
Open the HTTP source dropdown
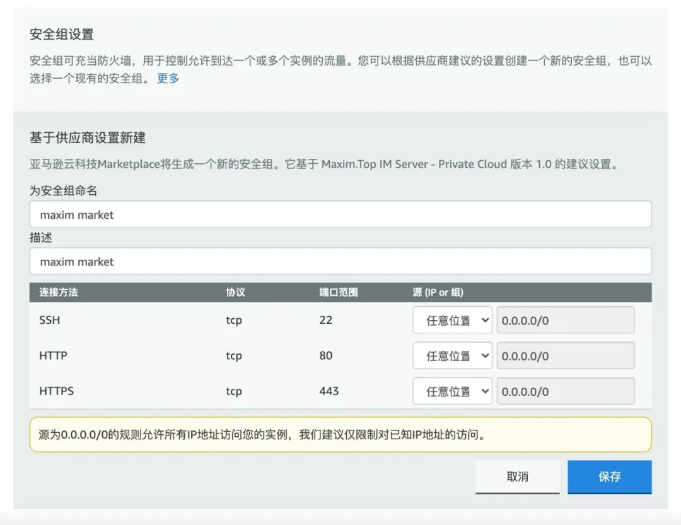pyautogui.click(x=452, y=355)
